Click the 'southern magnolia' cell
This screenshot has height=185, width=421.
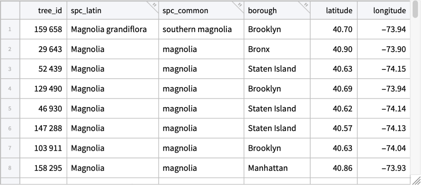point(197,30)
